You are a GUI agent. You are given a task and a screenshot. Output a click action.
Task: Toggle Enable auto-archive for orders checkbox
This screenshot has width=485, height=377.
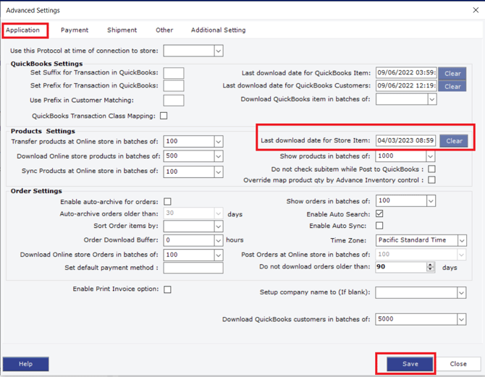point(167,202)
